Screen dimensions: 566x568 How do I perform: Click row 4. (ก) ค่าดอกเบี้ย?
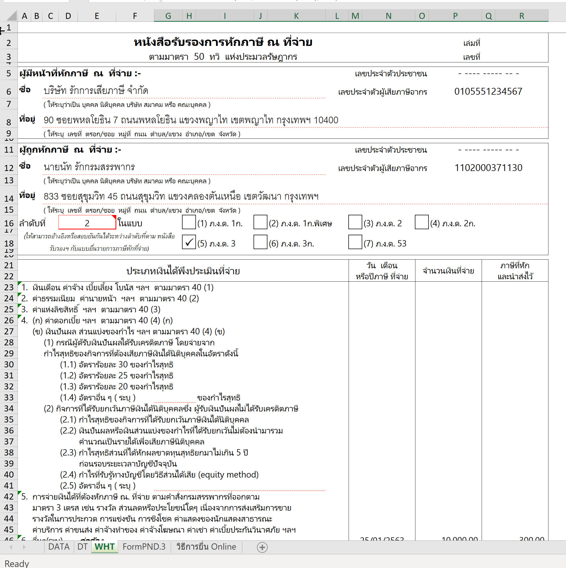97,320
